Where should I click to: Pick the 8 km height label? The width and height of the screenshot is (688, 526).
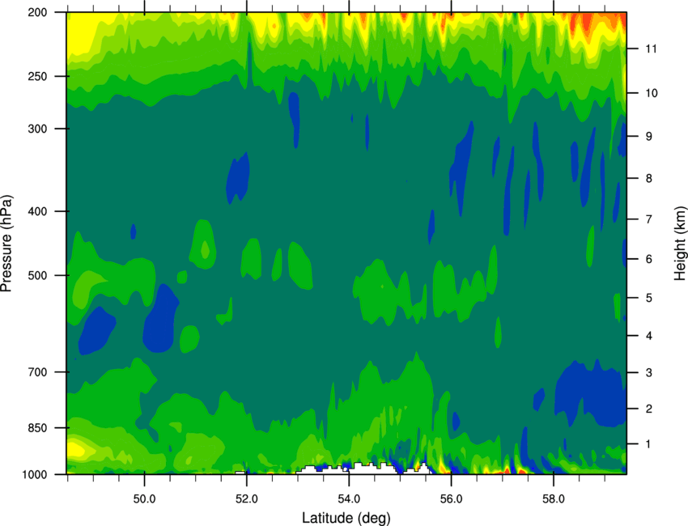tap(648, 178)
